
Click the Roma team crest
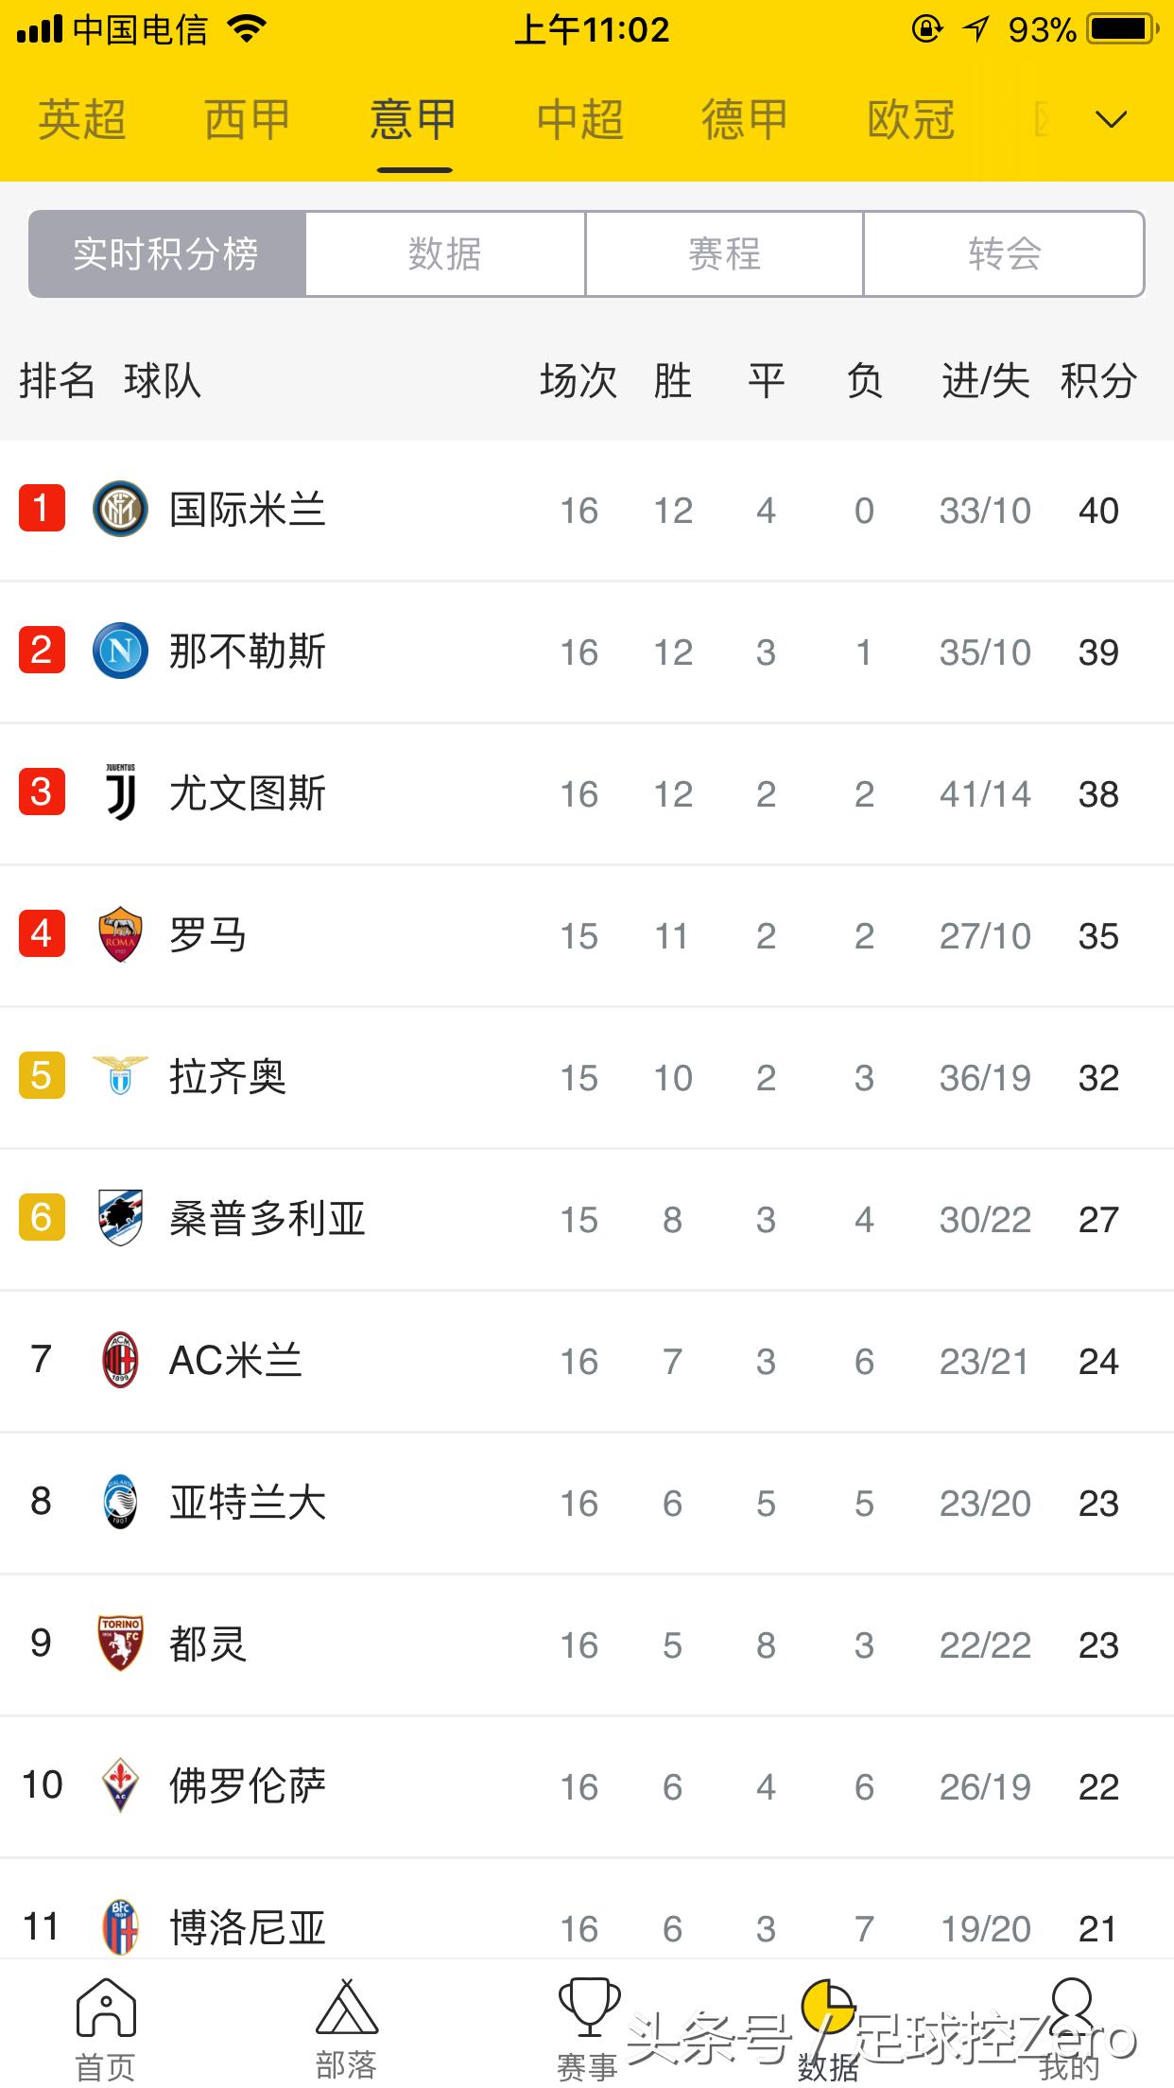pyautogui.click(x=121, y=935)
